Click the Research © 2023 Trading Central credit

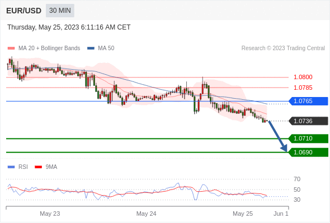point(283,49)
